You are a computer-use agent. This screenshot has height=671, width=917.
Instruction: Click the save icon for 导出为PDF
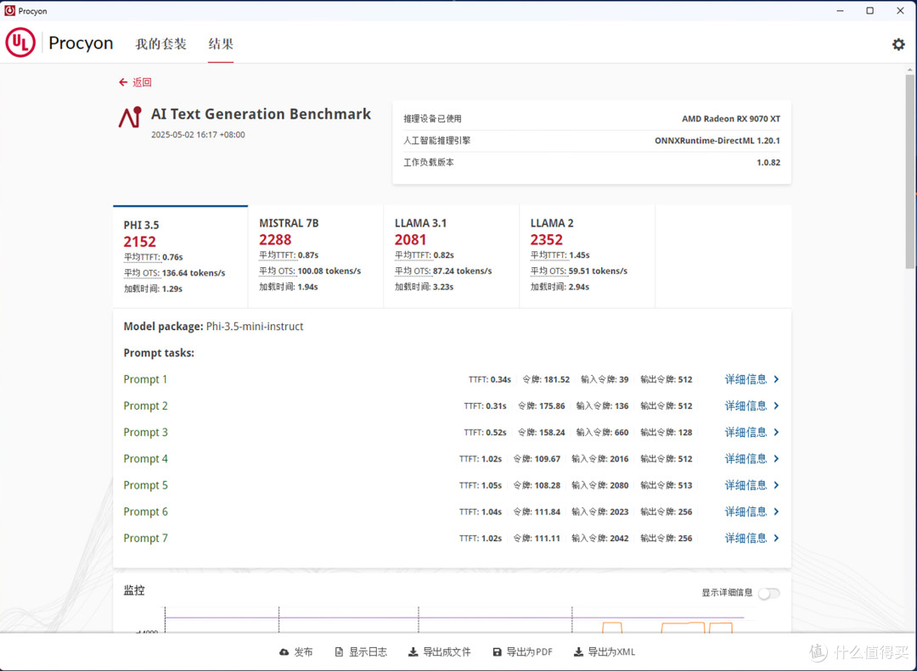coord(497,651)
